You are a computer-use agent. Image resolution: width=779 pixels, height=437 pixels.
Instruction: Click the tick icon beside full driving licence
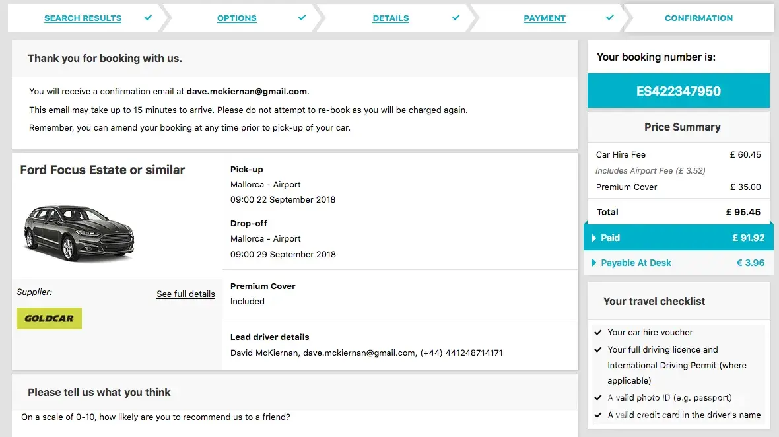598,350
